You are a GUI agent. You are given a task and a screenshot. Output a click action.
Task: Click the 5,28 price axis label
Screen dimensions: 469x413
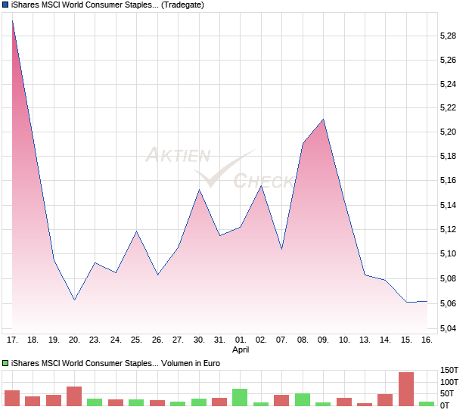(x=448, y=36)
